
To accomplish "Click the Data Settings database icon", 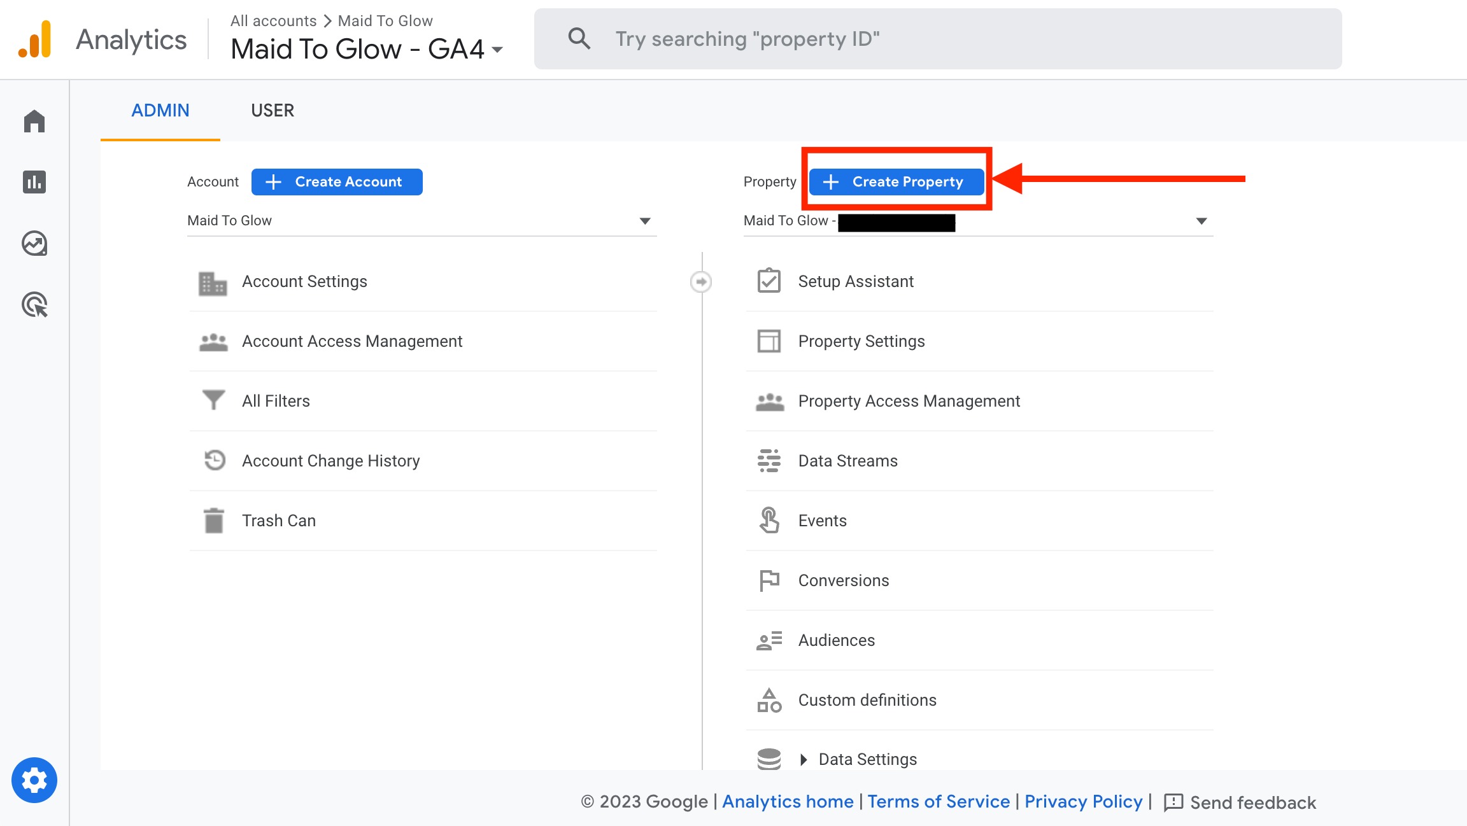I will pyautogui.click(x=769, y=759).
